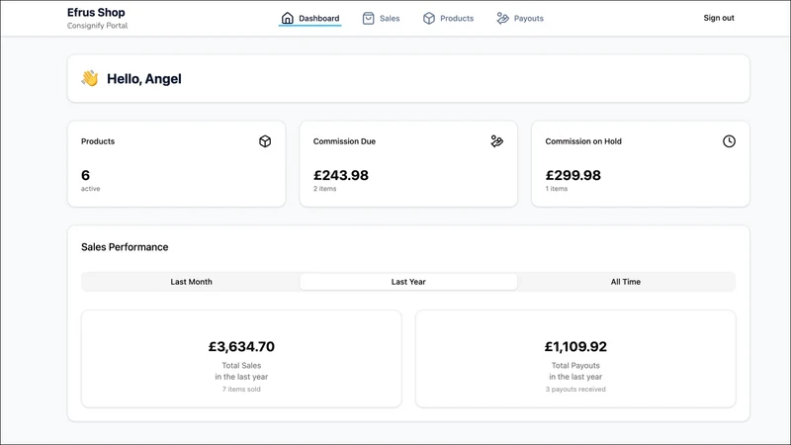
Task: Click the Efrus Shop title link
Action: click(x=96, y=12)
